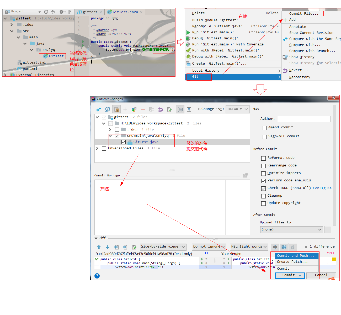The height and width of the screenshot is (315, 341).
Task: Open commit message history icon
Action: point(245,175)
